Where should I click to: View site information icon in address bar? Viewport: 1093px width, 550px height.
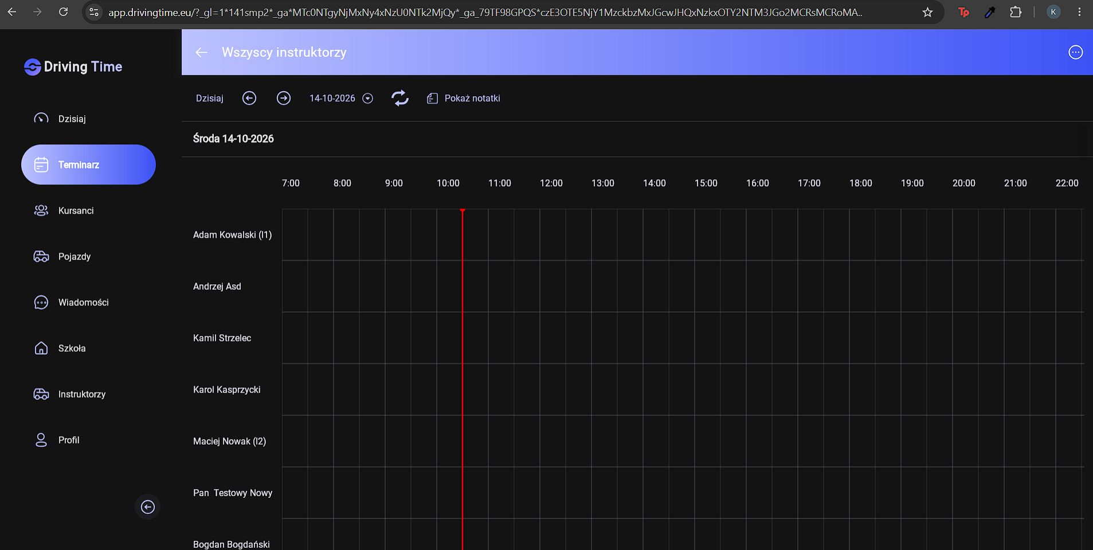click(94, 12)
